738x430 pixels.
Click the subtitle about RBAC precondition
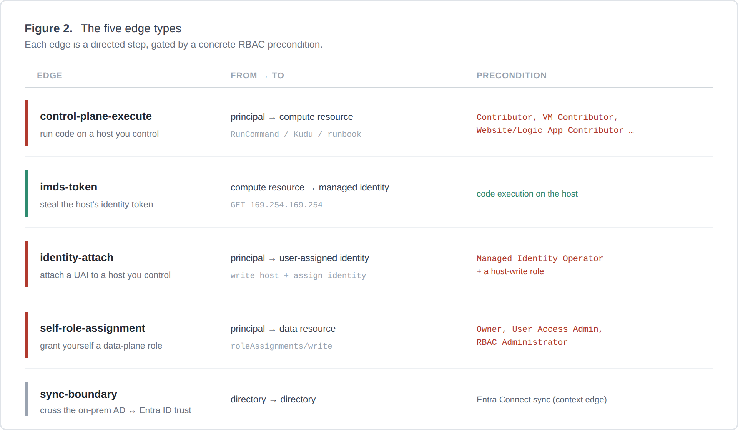tap(173, 45)
